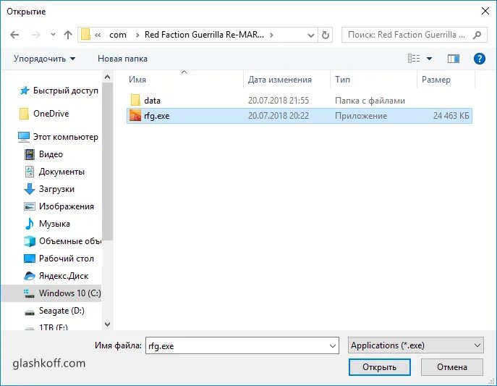Expand chevron after Red Faction breadcrumb
497x386 pixels.
[271, 35]
